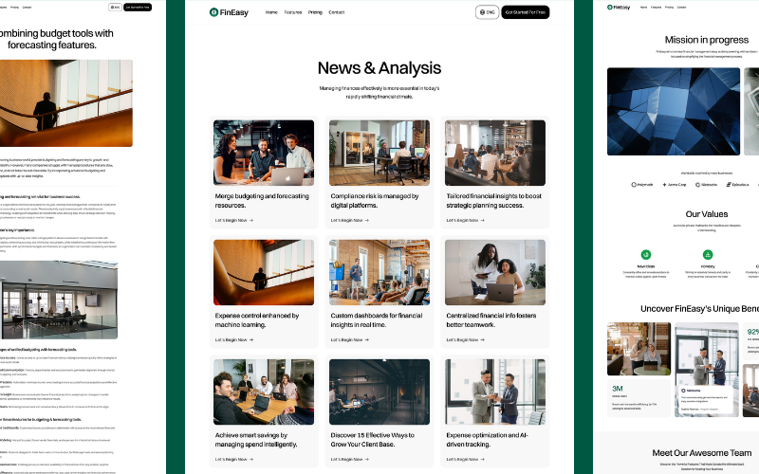Click 'Let's Begin Now' under the Custom dashboards card
This screenshot has height=474, width=759.
(346, 339)
